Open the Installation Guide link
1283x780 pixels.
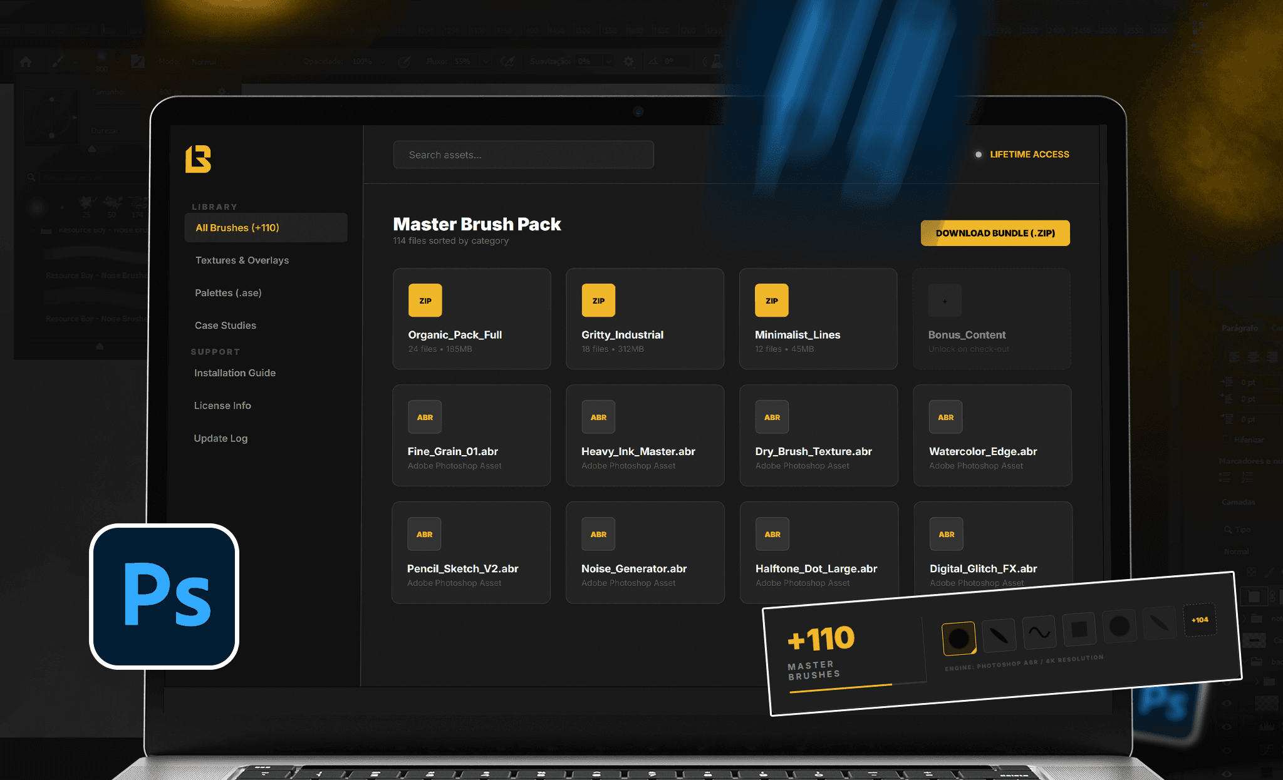pos(235,372)
